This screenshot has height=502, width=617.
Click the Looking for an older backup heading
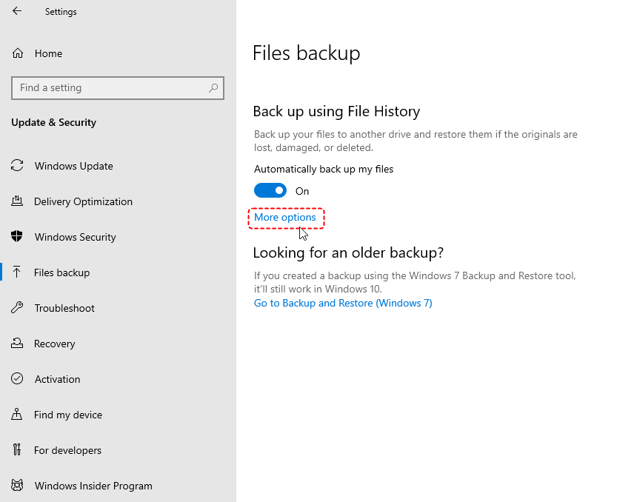coord(348,252)
